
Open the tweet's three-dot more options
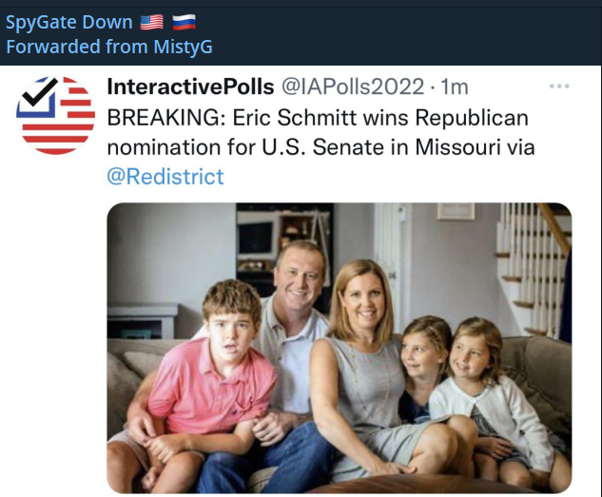click(559, 87)
